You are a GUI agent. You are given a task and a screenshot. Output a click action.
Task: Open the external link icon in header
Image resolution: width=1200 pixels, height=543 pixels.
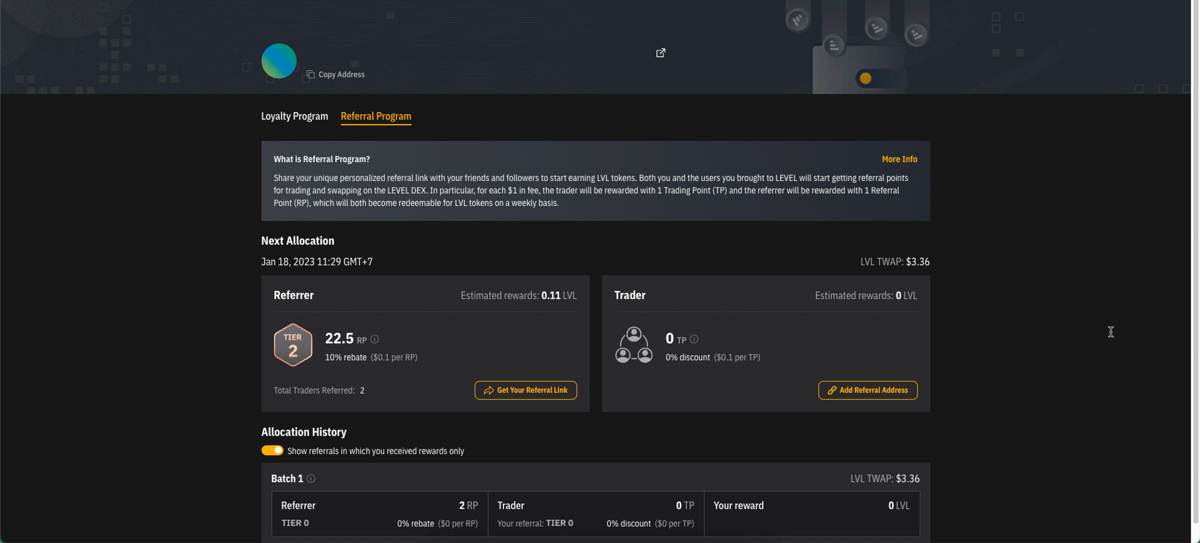pyautogui.click(x=661, y=53)
